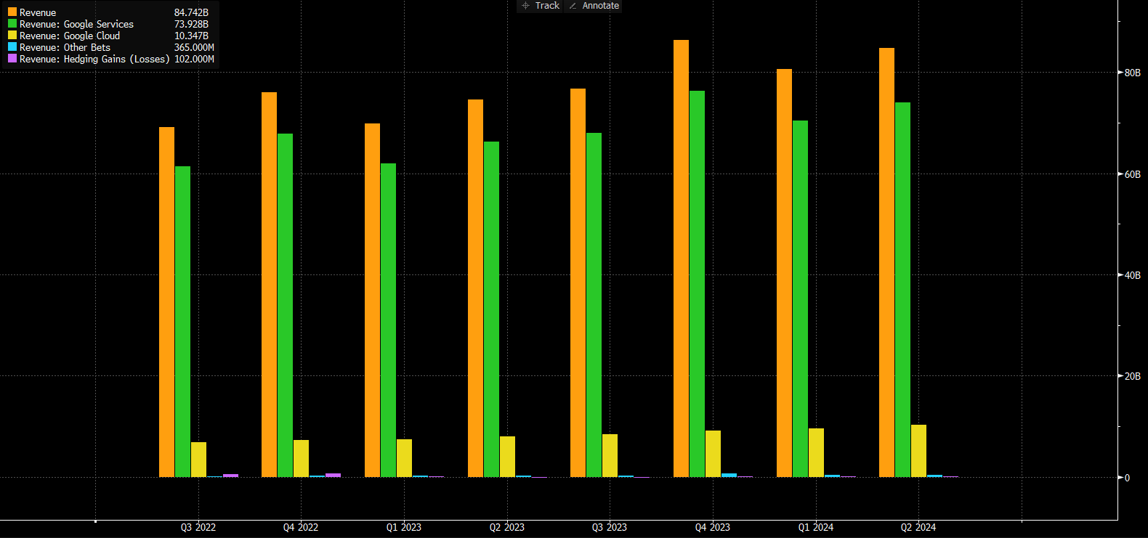The height and width of the screenshot is (538, 1148).
Task: Click the green Google Services bar for Q4 2022
Action: (x=285, y=305)
